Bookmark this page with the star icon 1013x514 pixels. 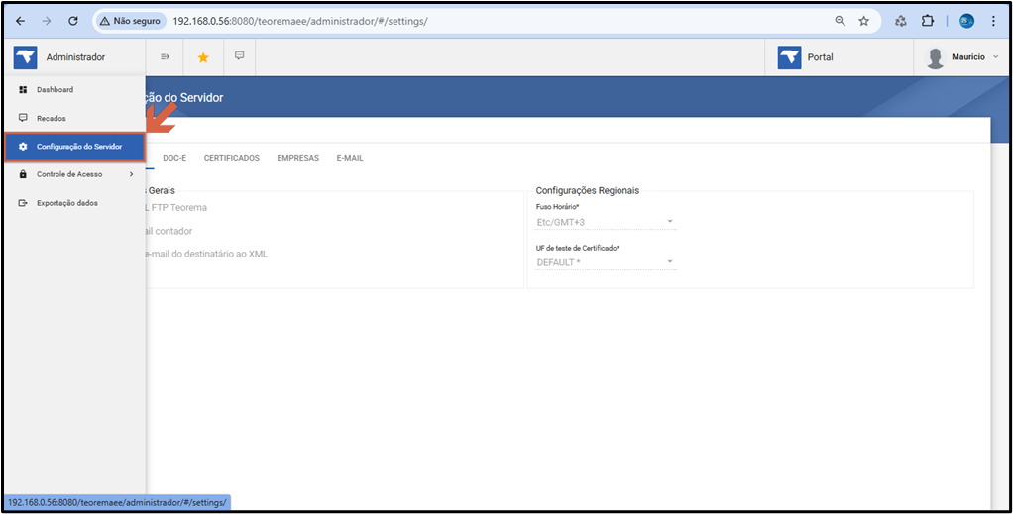pos(863,21)
